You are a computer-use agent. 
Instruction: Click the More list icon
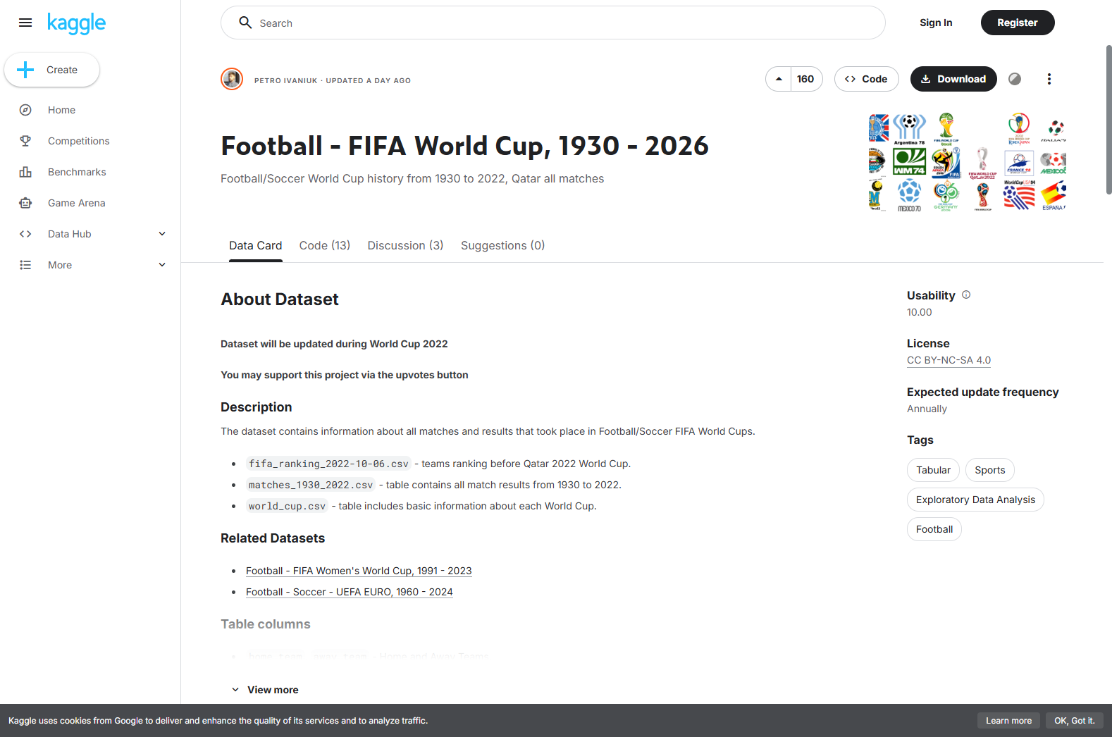(x=25, y=265)
